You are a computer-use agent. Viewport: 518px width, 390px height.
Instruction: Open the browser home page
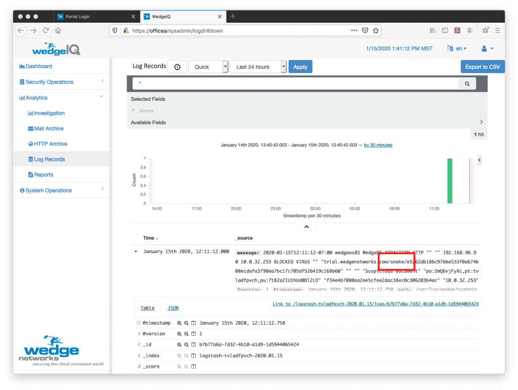pyautogui.click(x=58, y=30)
